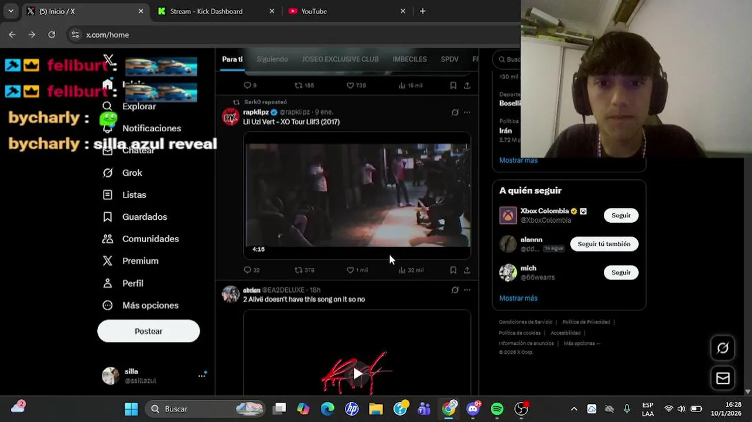Open Perfil in the sidebar

122,283
